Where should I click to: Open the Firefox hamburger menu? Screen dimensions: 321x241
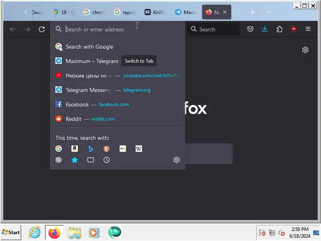(x=308, y=29)
